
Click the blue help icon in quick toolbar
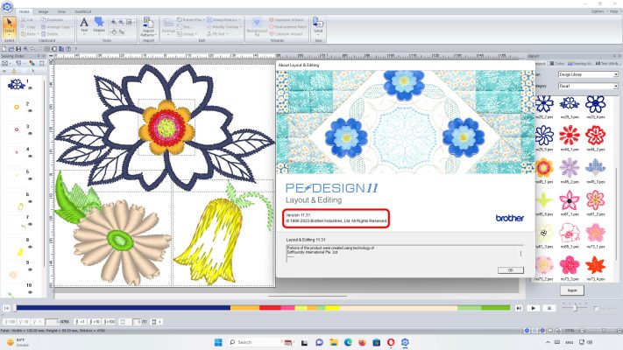[x=68, y=49]
